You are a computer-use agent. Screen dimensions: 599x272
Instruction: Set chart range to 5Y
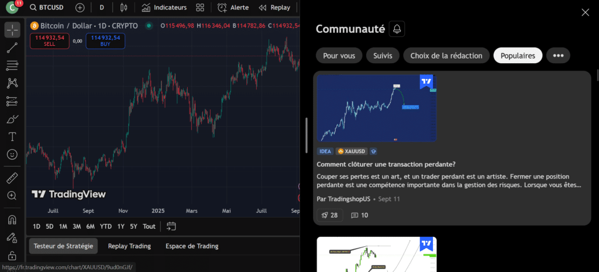click(133, 226)
